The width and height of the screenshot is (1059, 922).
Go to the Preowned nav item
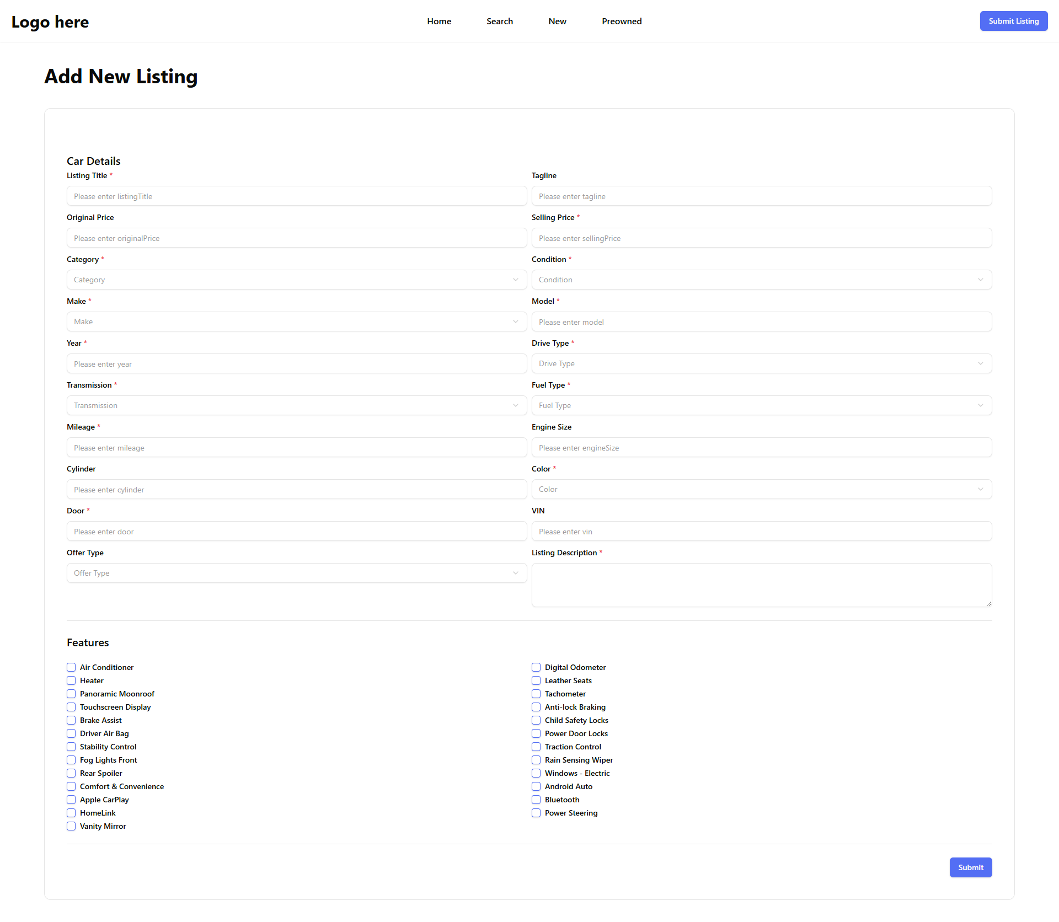[622, 22]
